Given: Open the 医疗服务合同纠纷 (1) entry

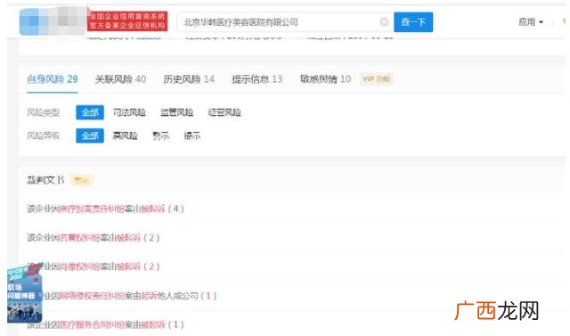Looking at the screenshot, I should (105, 324).
